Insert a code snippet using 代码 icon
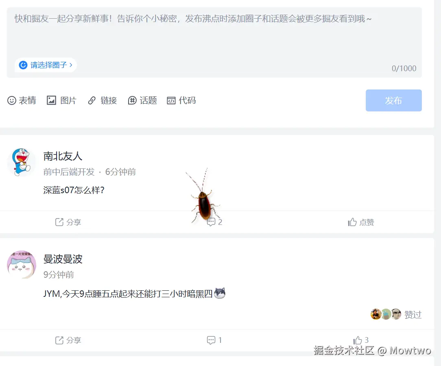The height and width of the screenshot is (366, 441). click(181, 100)
